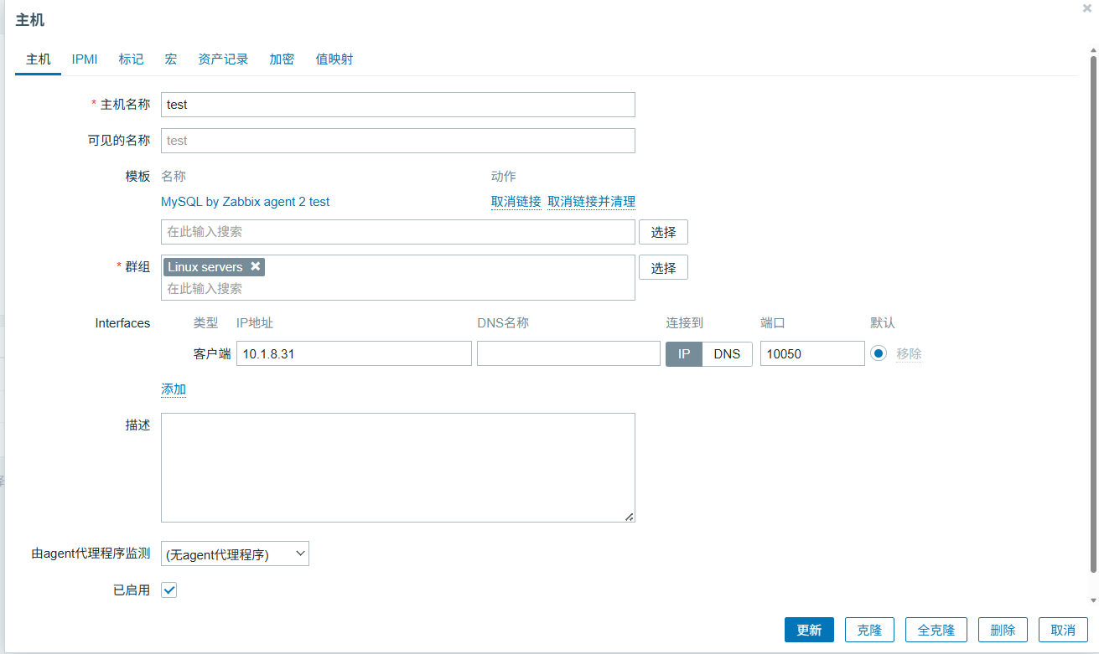1099x654 pixels.
Task: Click the IP地址 field showing 10.1.8.31
Action: coord(354,353)
